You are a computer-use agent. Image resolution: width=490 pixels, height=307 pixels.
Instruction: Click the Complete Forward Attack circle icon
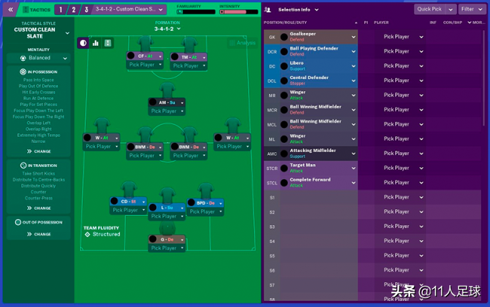click(x=284, y=183)
